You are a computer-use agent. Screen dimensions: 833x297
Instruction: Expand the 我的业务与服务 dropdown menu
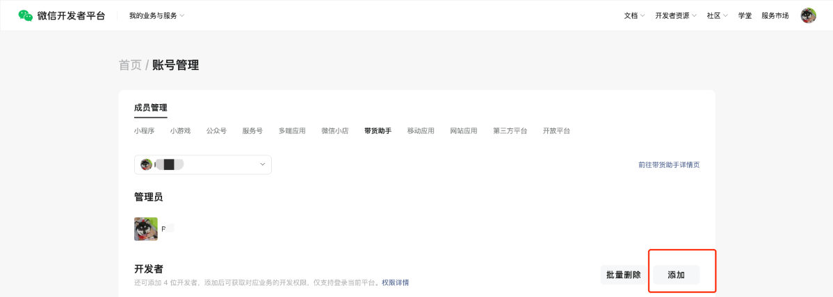pyautogui.click(x=156, y=15)
